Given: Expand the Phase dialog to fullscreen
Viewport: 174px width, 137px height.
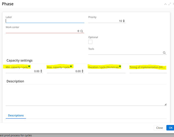Looking at the screenshot, I should tap(170, 4).
